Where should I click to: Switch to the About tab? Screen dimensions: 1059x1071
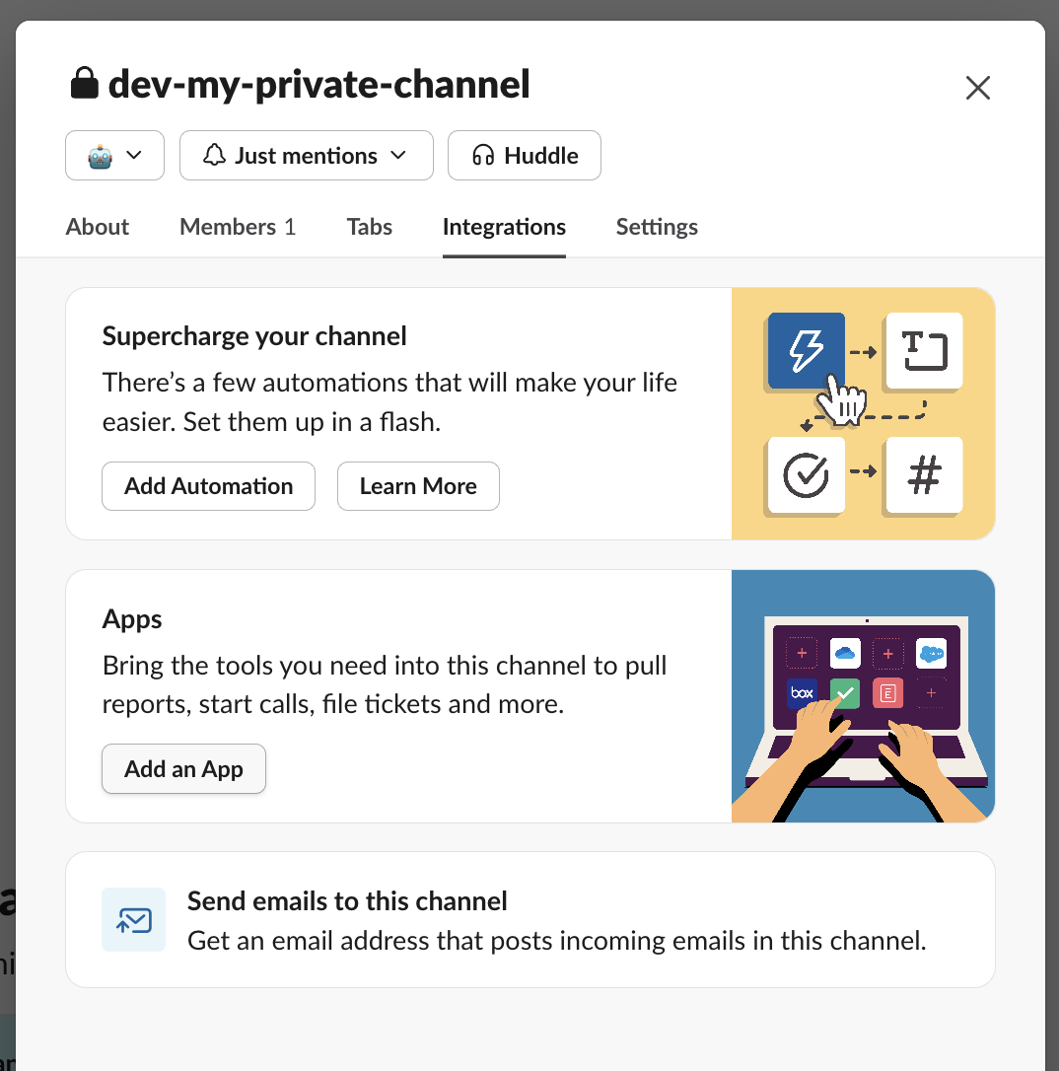click(97, 227)
